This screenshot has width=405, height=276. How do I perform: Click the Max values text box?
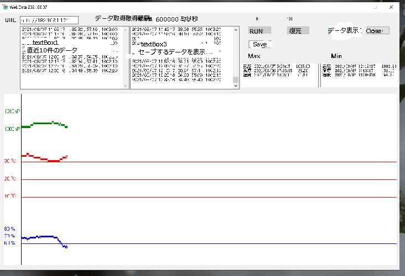pyautogui.click(x=279, y=75)
